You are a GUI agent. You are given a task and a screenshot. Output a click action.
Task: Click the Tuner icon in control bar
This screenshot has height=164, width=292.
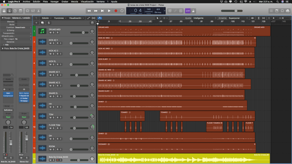175,11
